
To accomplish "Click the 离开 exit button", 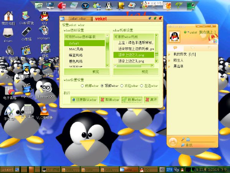I will tap(151, 100).
